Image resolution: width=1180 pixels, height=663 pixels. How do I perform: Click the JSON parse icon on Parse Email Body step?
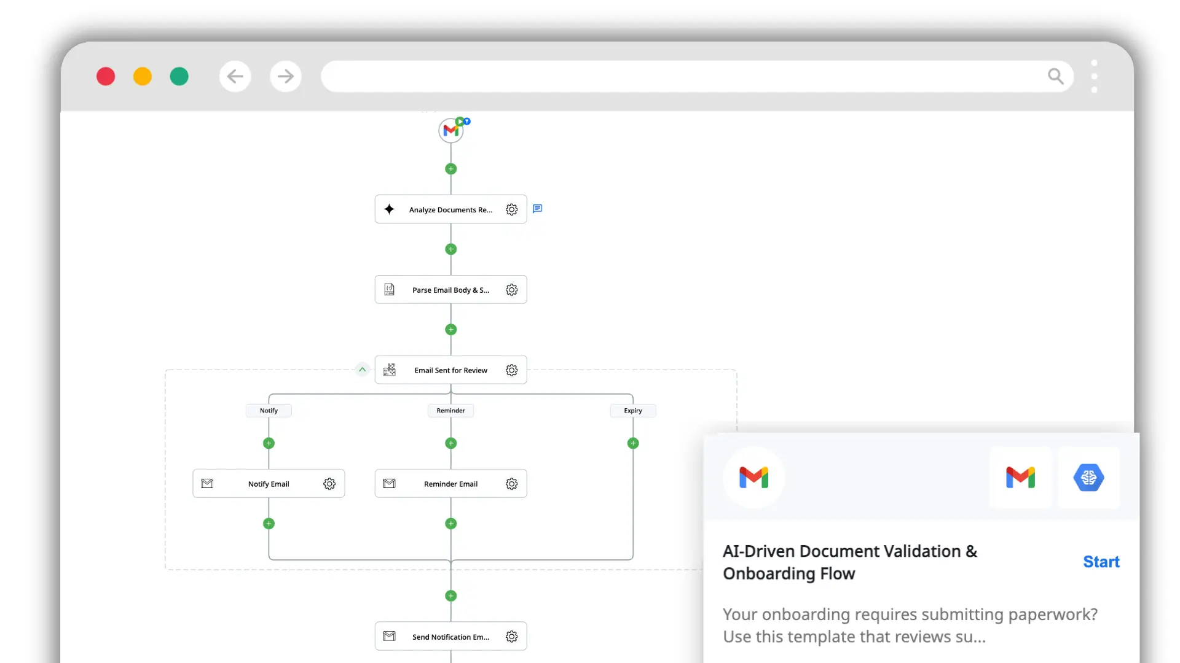[x=390, y=289]
